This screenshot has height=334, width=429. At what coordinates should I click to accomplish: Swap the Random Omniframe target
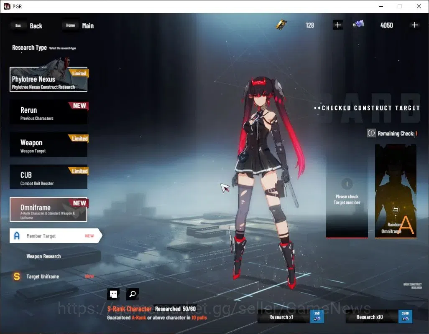[x=396, y=210]
